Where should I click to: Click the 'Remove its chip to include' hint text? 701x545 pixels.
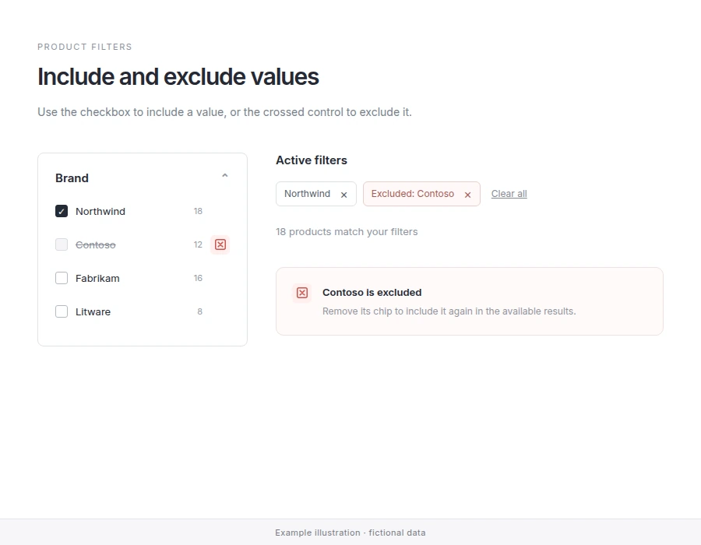[x=449, y=311]
